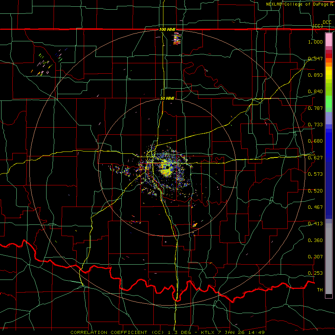Pick the yellow segment of the color bar

pos(329,73)
